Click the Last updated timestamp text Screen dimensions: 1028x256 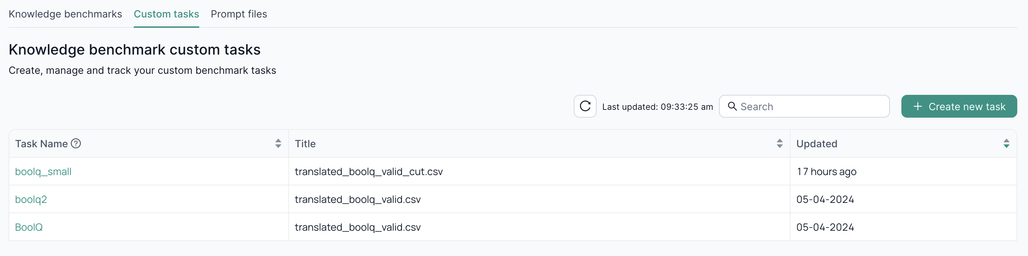(x=657, y=107)
